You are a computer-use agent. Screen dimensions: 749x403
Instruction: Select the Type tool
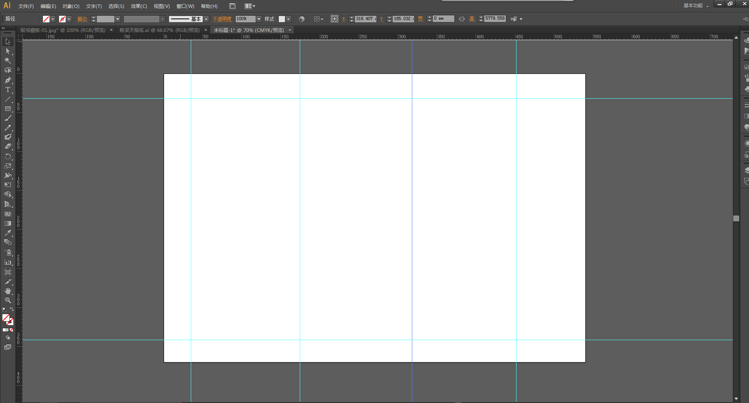pyautogui.click(x=8, y=90)
